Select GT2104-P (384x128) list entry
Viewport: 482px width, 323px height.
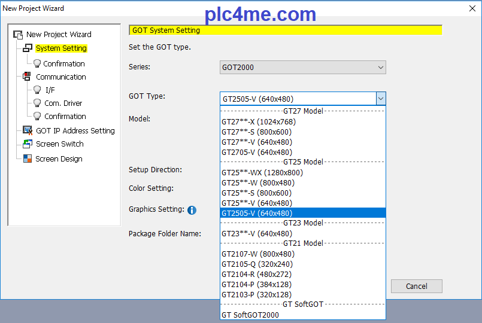click(x=256, y=285)
